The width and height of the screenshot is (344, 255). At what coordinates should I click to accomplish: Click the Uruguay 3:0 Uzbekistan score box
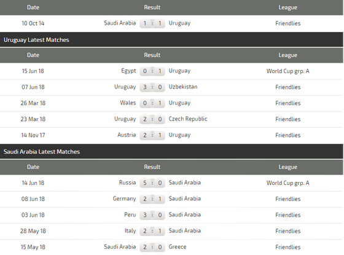click(x=152, y=87)
